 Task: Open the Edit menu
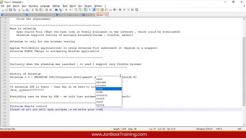(8, 6)
